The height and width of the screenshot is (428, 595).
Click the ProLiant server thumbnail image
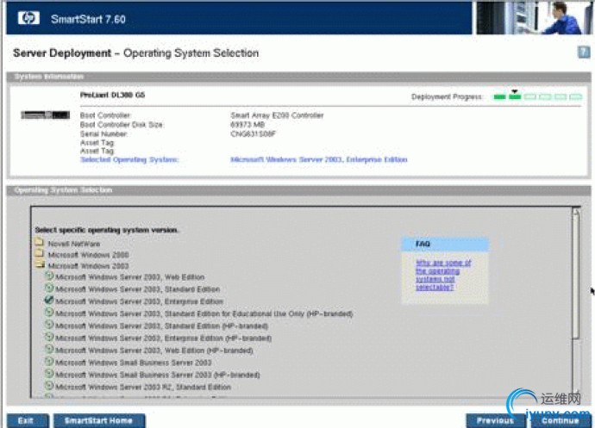[45, 115]
